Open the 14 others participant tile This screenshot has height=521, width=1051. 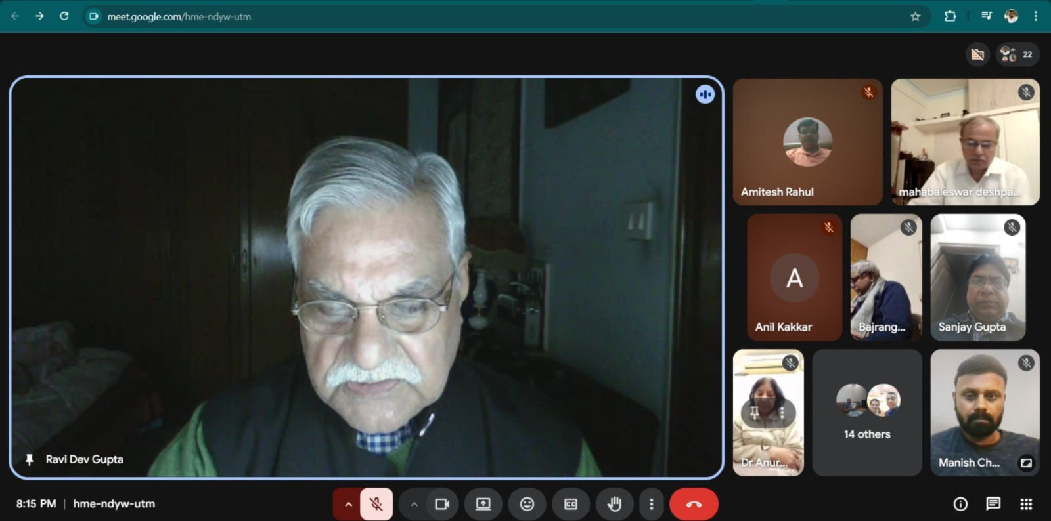[x=867, y=412]
